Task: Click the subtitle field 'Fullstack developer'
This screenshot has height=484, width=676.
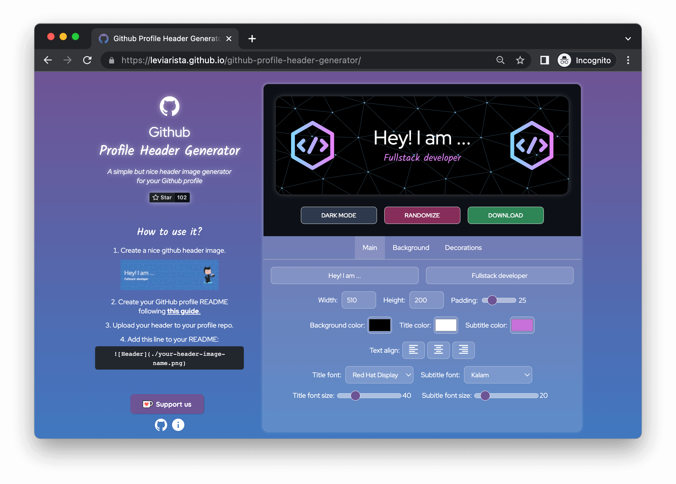Action: point(499,275)
